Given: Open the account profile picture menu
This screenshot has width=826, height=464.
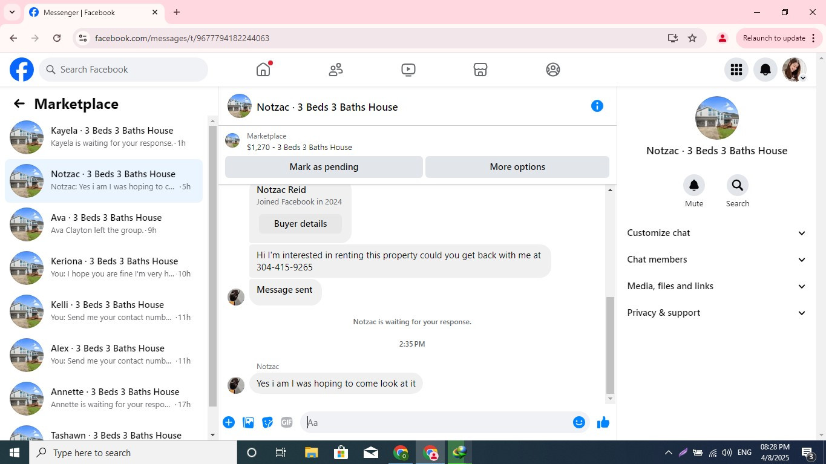Looking at the screenshot, I should click(795, 70).
